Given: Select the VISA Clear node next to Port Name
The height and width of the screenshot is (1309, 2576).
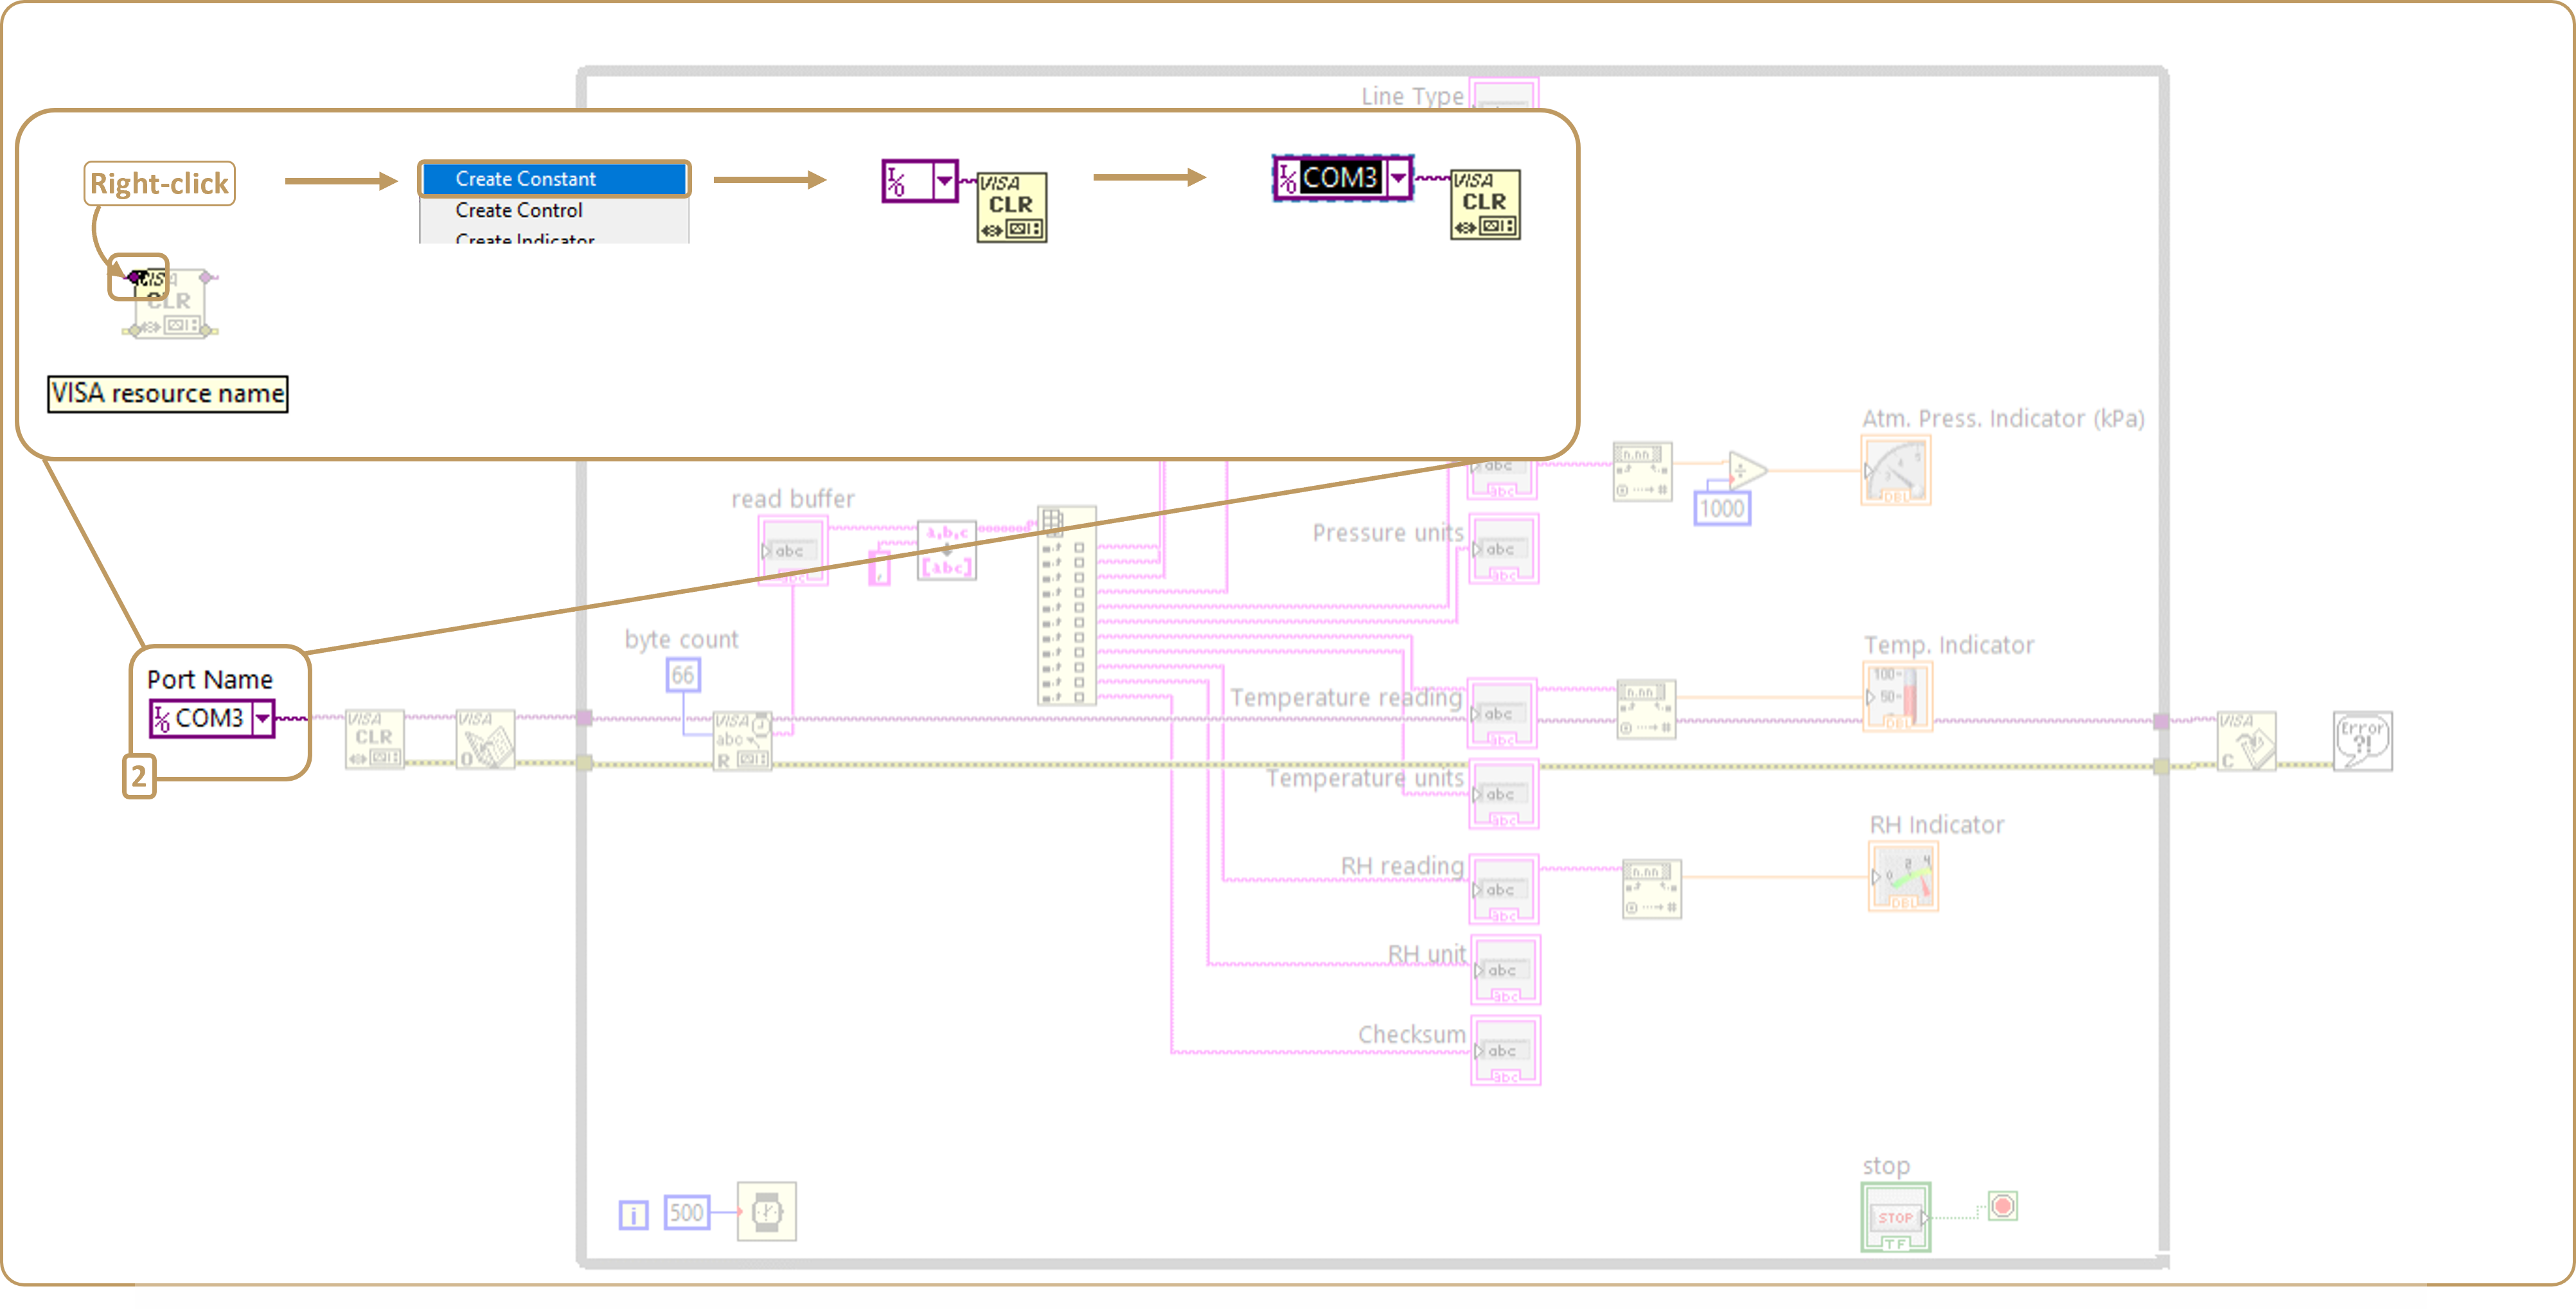Looking at the screenshot, I should click(374, 739).
